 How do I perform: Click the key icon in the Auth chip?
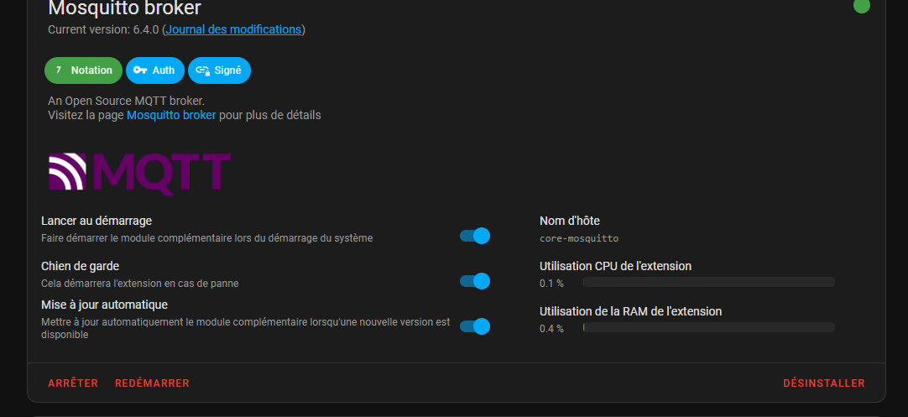click(x=140, y=70)
